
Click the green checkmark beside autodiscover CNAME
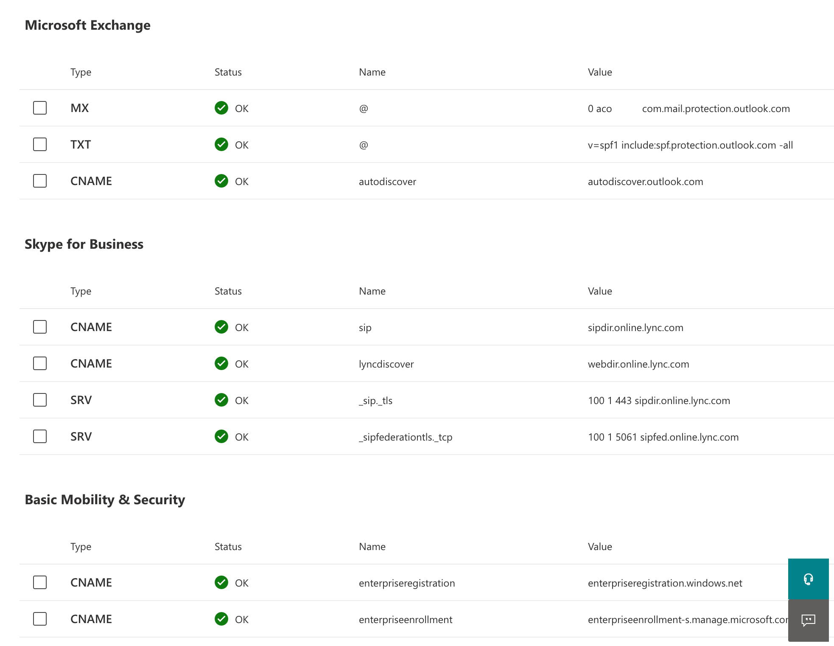point(221,181)
